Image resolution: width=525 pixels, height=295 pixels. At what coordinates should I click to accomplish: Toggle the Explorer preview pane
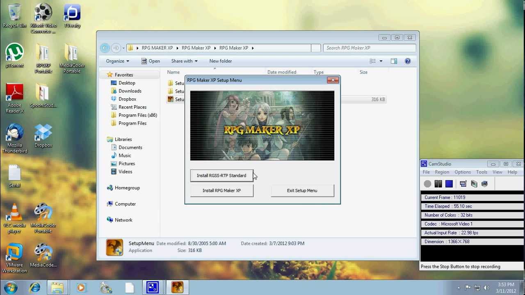click(394, 61)
